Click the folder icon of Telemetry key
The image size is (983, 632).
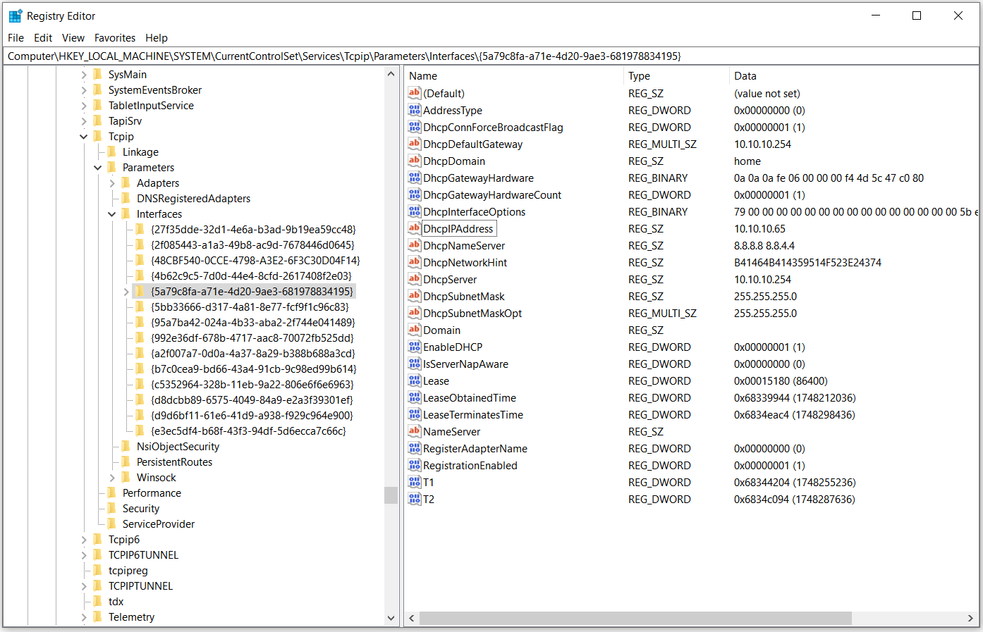[97, 616]
